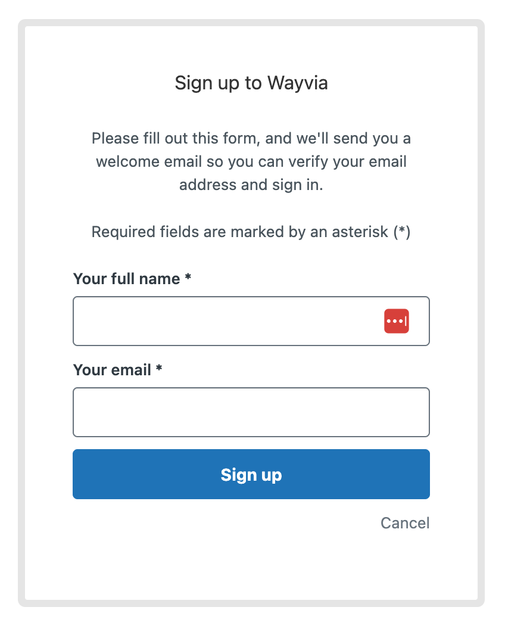Select the word Wayvia in the title
Viewport: 505px width, 635px height.
coord(298,83)
